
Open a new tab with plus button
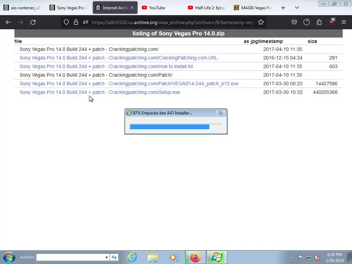(x=283, y=8)
